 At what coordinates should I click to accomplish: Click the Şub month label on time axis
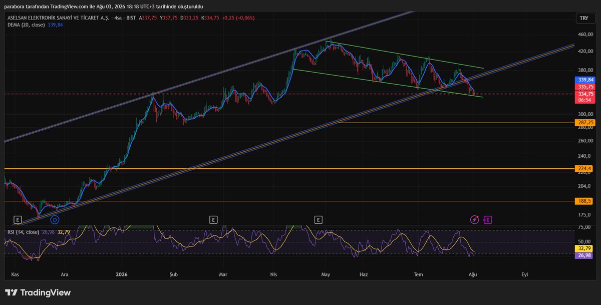point(173,274)
